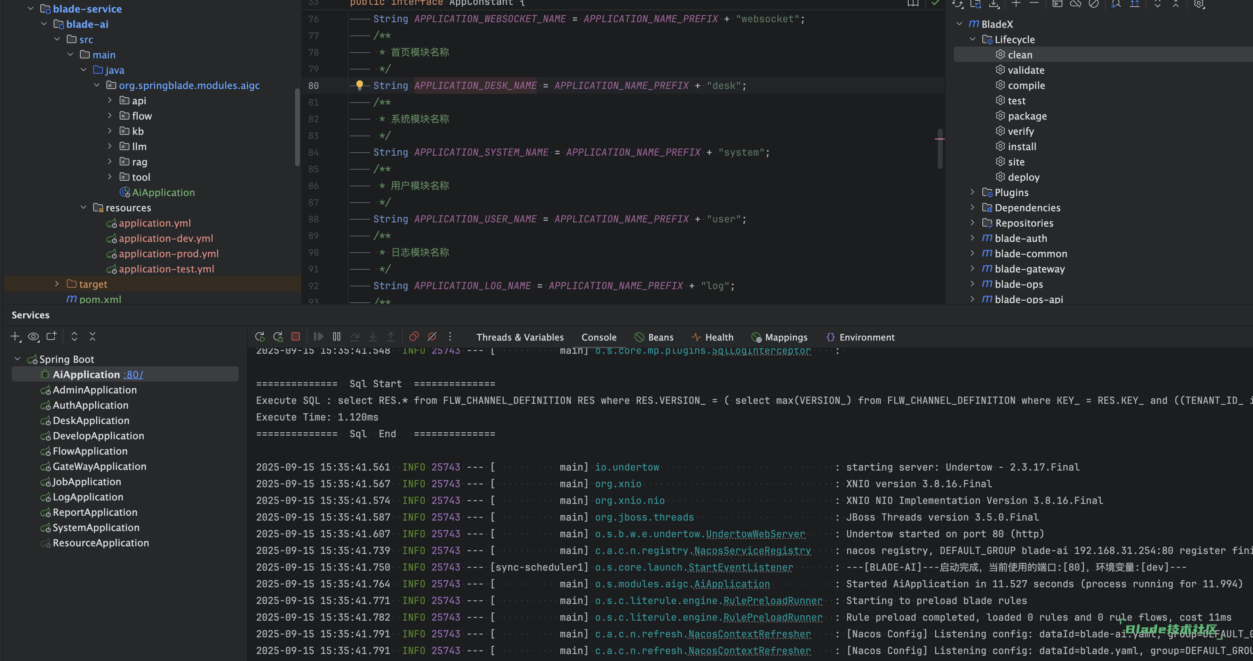Collapse all nodes in Services tree
This screenshot has height=661, width=1253.
pos(93,336)
